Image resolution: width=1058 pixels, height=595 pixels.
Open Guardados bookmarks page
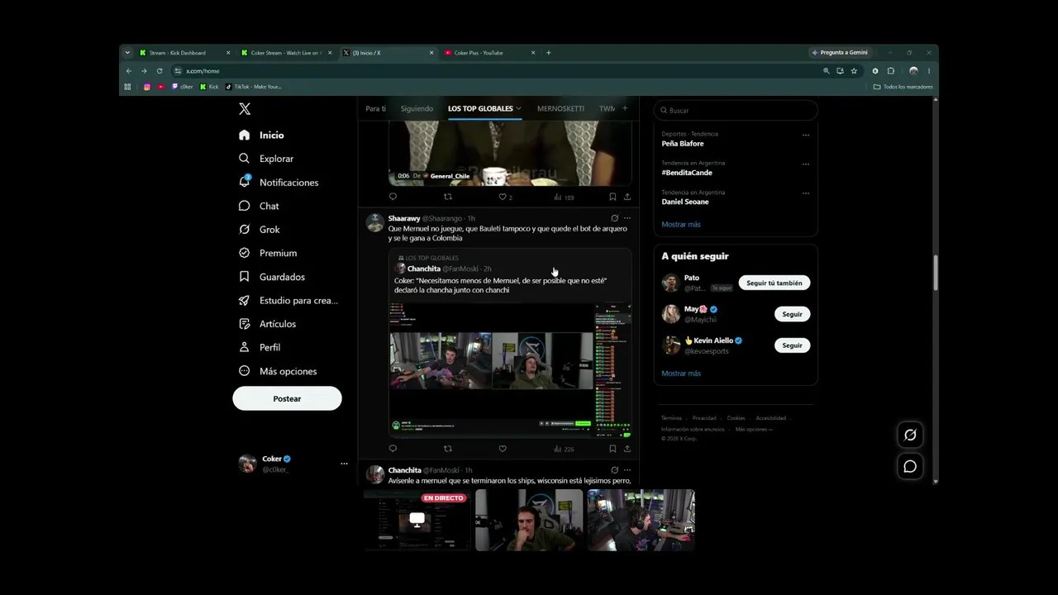pos(272,277)
